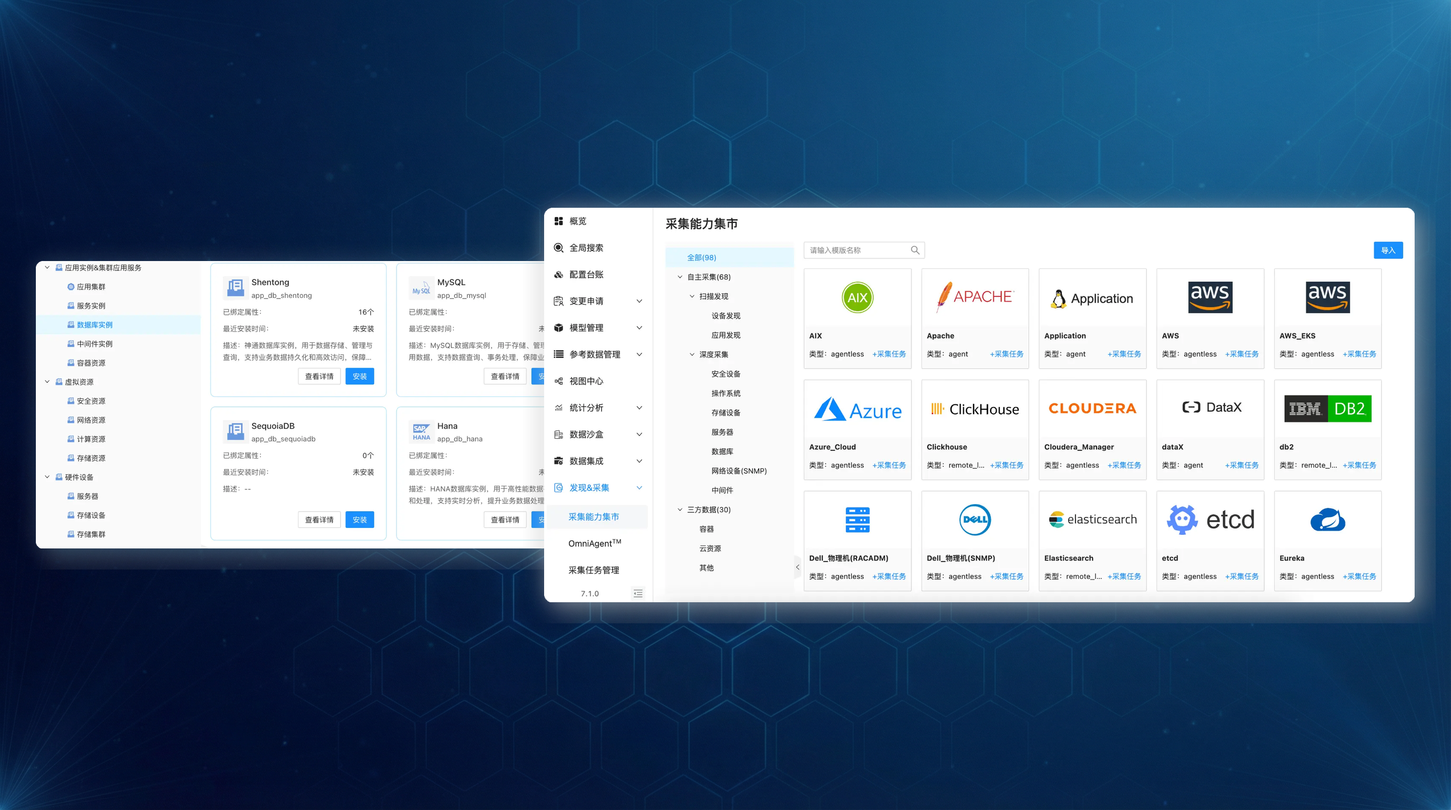This screenshot has width=1451, height=810.
Task: Click the search magnifier icon in template field
Action: [915, 250]
